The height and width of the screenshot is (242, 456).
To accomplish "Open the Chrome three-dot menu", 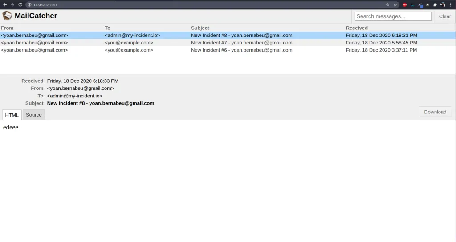I will pos(451,4).
